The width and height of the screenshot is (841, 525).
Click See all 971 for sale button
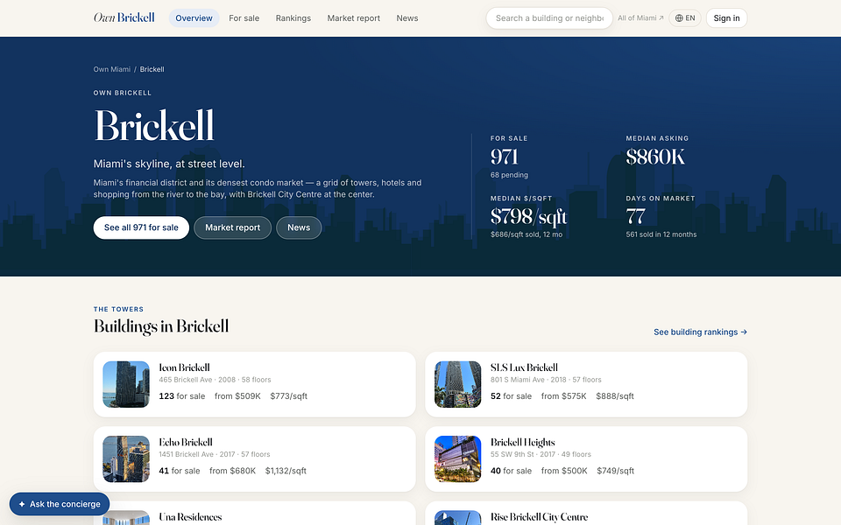point(141,227)
